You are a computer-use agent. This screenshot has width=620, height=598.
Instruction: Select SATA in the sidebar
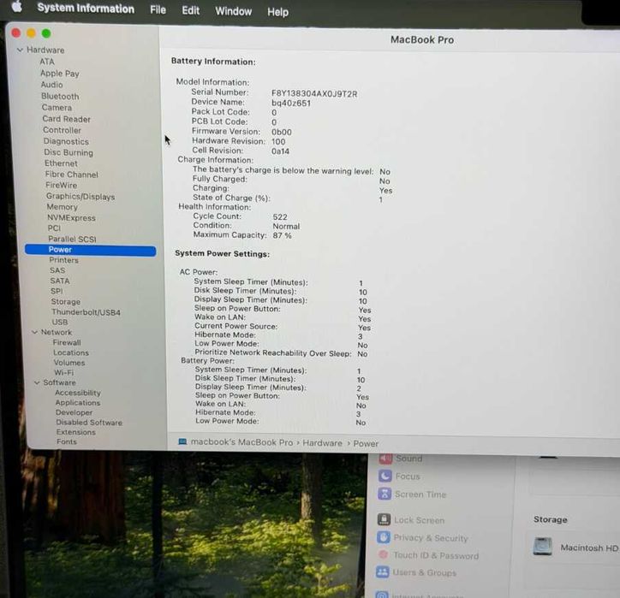coord(60,281)
